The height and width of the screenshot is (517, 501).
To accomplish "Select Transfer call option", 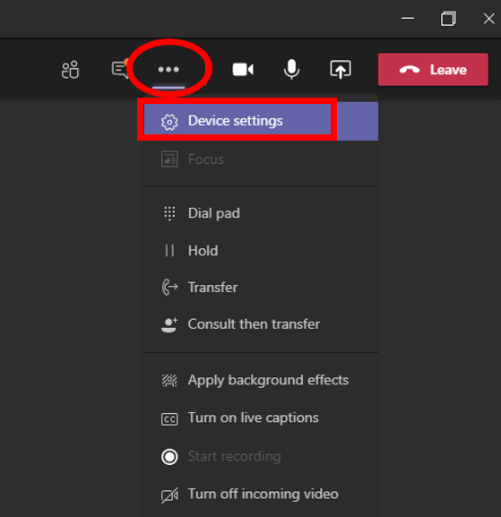I will 261,288.
